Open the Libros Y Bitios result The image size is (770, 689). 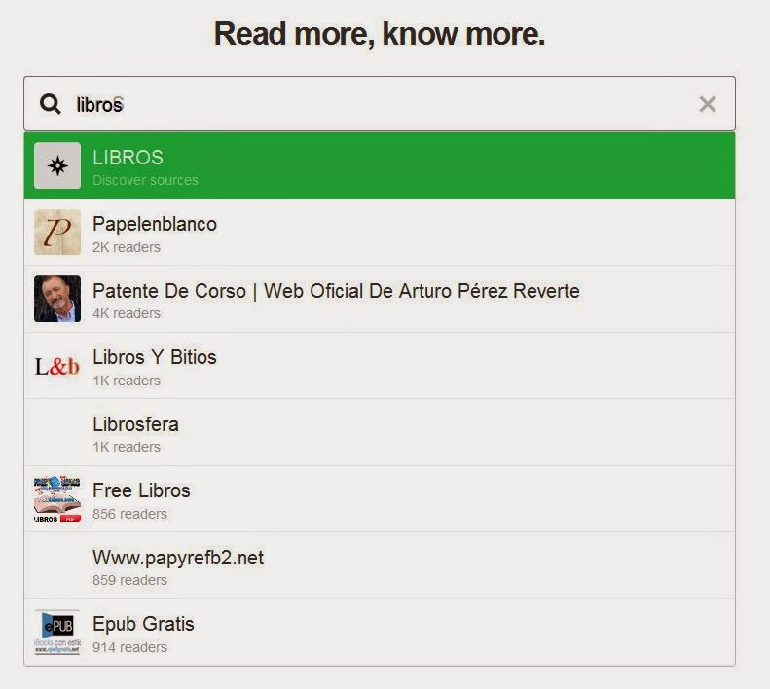(379, 365)
